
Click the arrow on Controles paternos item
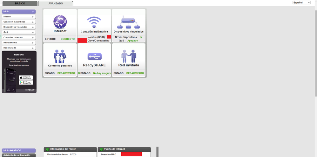pos(33,38)
